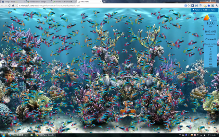The image size is (219, 137).
Task: Open the Gmail extension icon
Action: tap(196, 5)
